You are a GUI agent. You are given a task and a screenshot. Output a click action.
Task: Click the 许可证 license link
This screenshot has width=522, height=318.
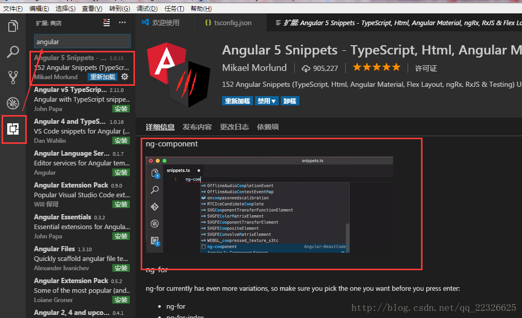(426, 68)
